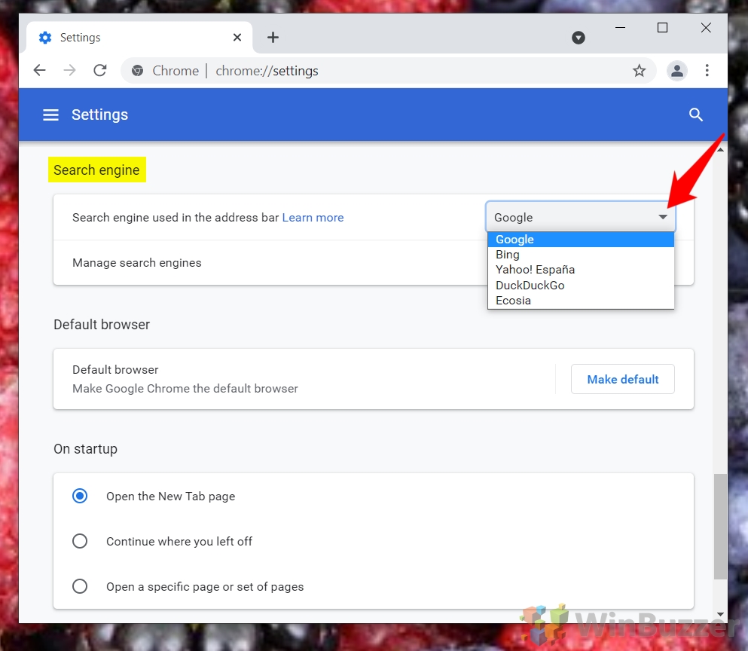
Task: Select Open a specific page option
Action: [80, 586]
